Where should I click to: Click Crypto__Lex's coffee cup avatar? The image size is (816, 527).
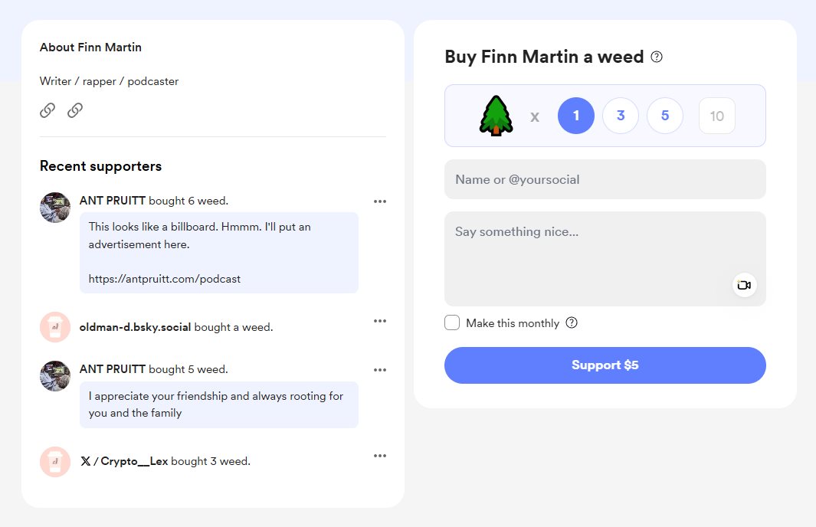pos(55,462)
